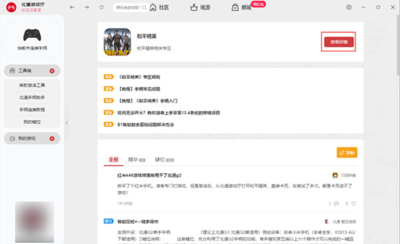Click the 和平精英 game title
Viewport: 400px width, 244px height.
point(147,36)
